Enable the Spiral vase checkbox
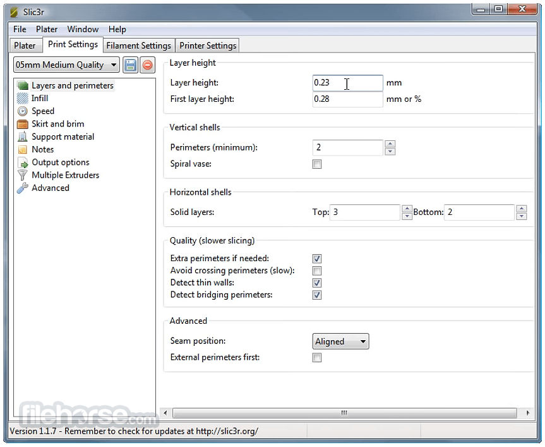This screenshot has height=447, width=545. point(316,164)
